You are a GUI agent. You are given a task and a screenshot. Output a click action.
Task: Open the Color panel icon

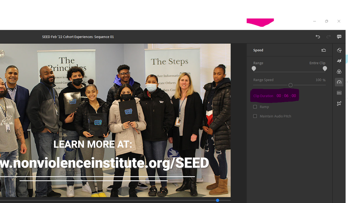pyautogui.click(x=339, y=72)
